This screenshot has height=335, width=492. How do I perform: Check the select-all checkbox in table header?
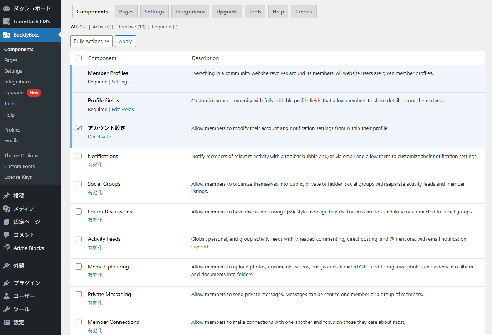click(x=79, y=58)
